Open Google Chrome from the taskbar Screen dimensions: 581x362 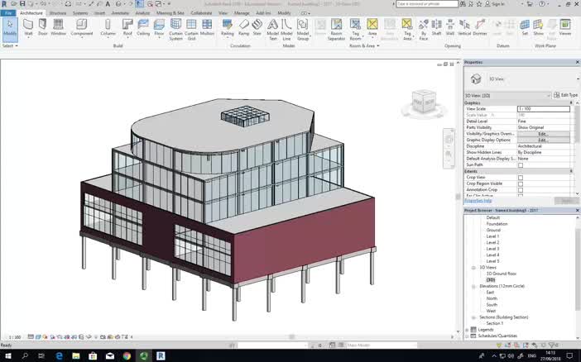[127, 355]
